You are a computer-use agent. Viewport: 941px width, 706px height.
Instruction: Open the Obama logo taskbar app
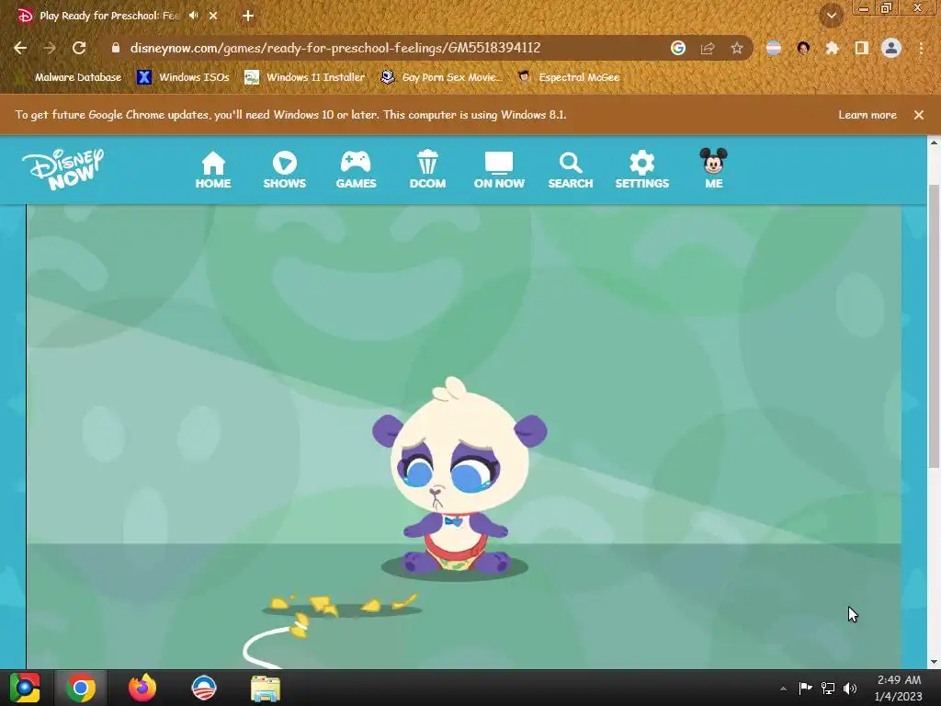pyautogui.click(x=203, y=688)
